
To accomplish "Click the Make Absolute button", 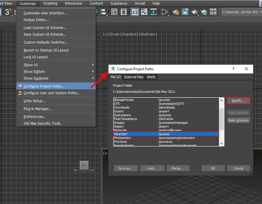I will (238, 120).
